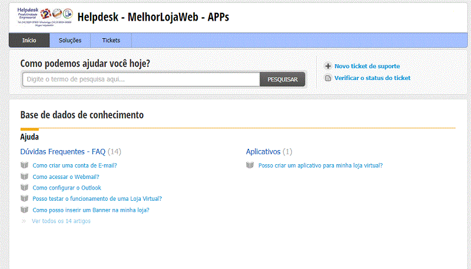Open Verificar o status do ticket link
471x269 pixels.
(373, 78)
